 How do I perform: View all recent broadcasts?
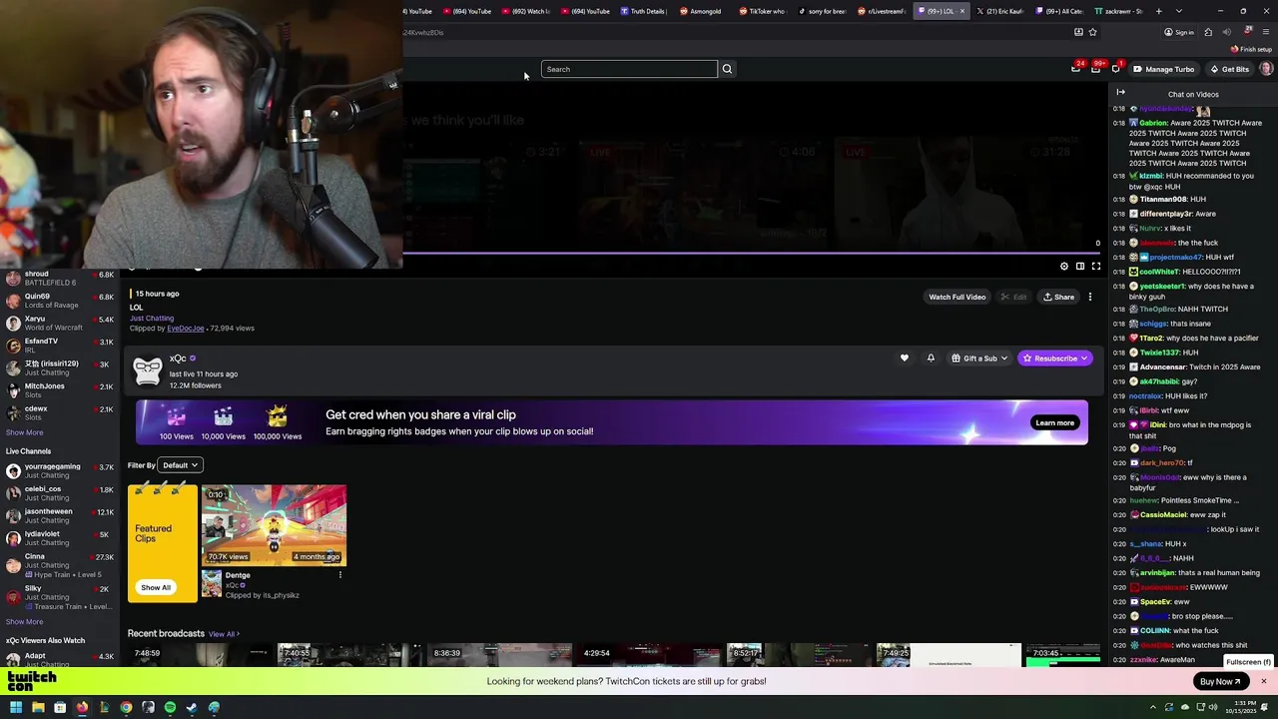tap(224, 634)
